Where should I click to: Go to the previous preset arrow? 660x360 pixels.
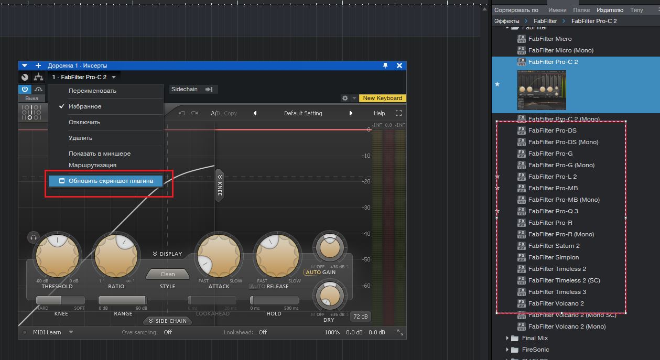[255, 113]
